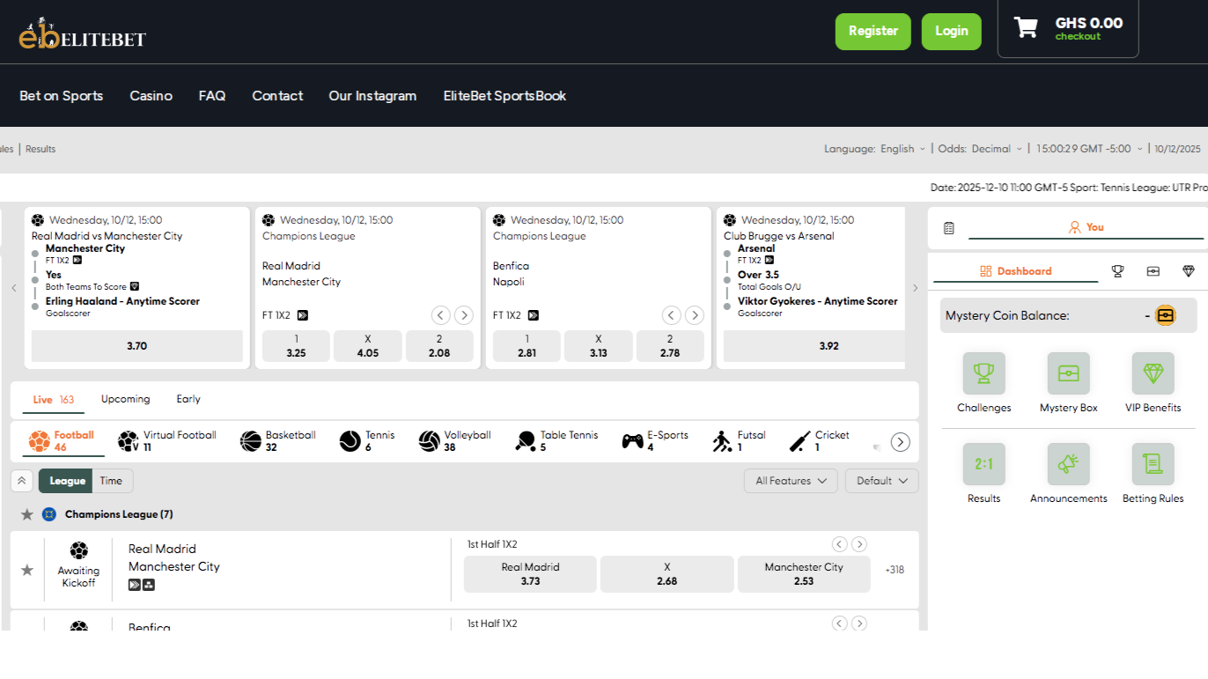Bet the 3.70 Manchester City combo

(137, 346)
